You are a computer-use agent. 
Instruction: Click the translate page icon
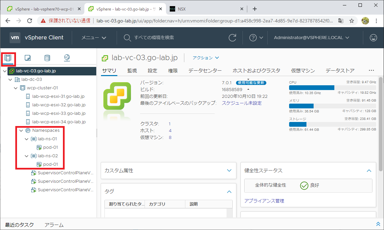click(341, 21)
